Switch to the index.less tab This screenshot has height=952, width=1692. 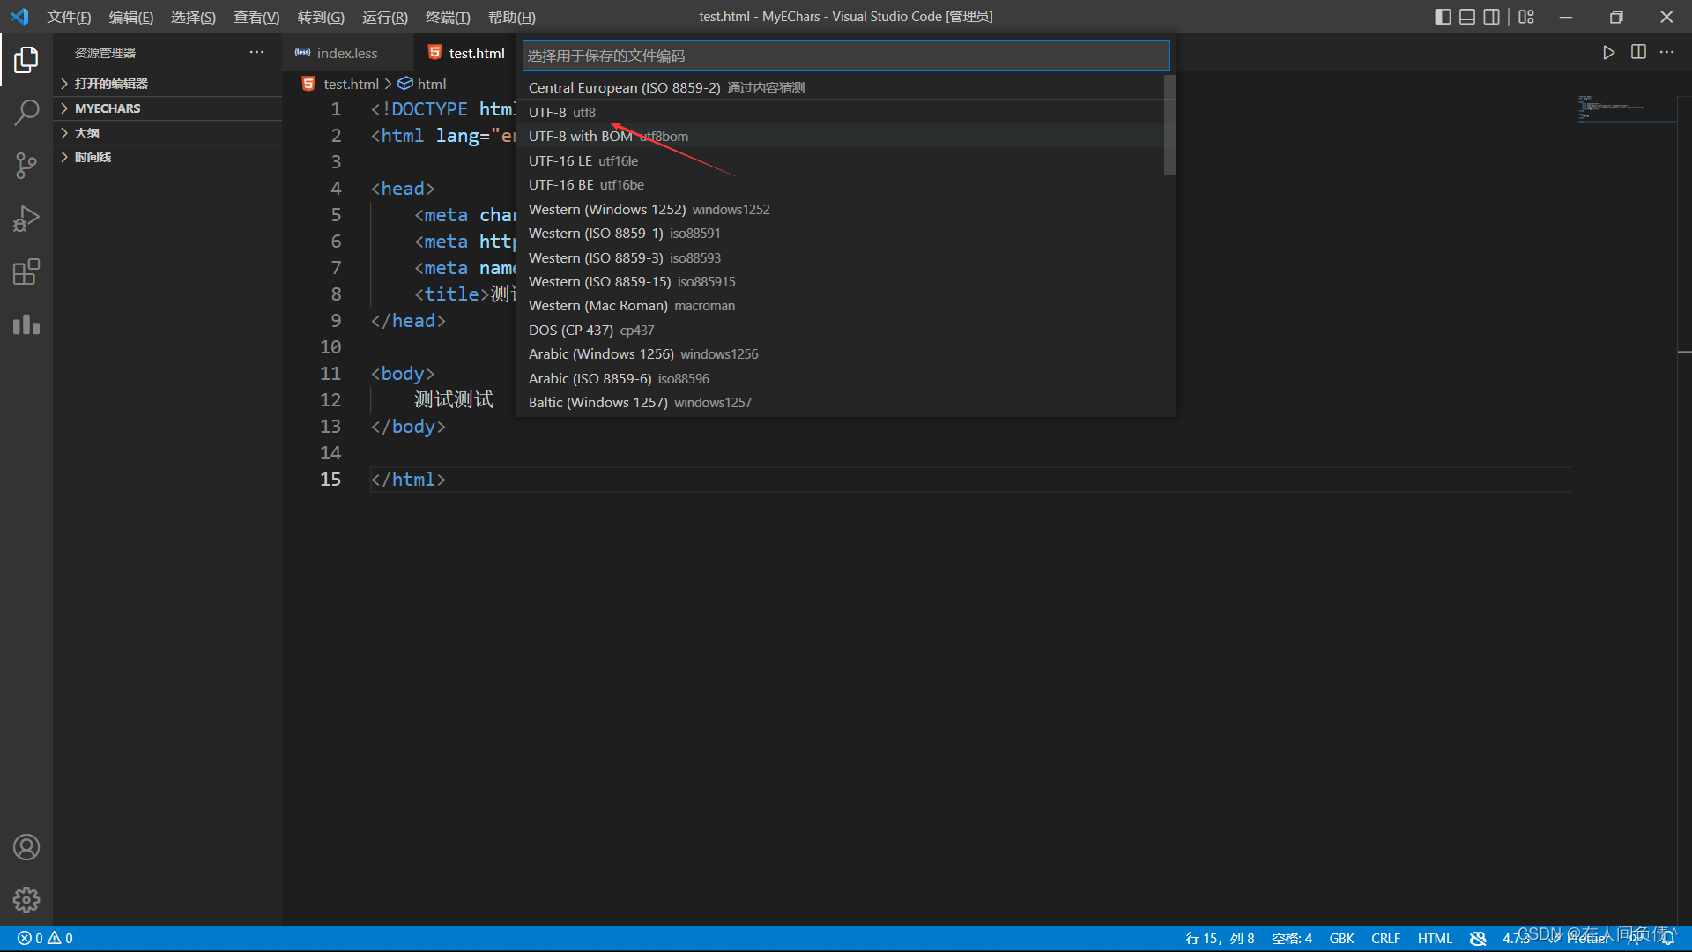pos(347,53)
